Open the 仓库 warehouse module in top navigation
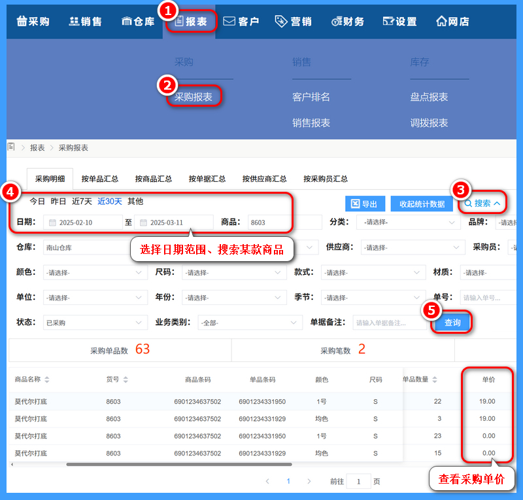This screenshot has height=500, width=523. pos(138,22)
